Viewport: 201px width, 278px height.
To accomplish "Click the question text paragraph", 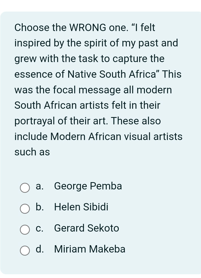I will [x=98, y=90].
